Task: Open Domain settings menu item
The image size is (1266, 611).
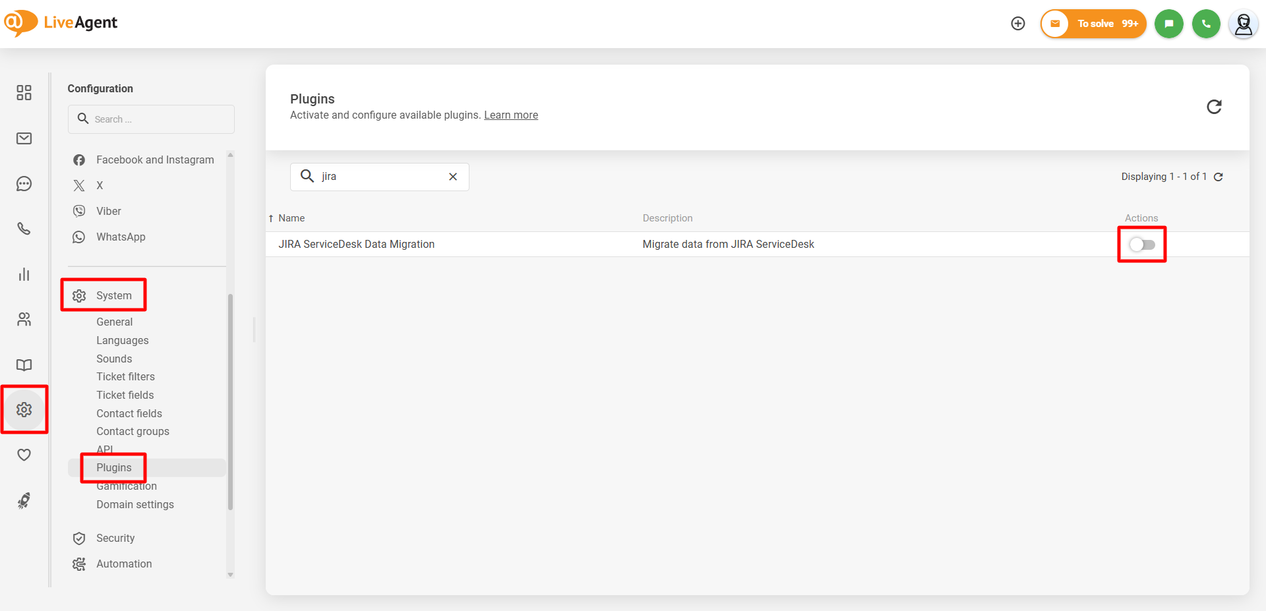Action: (x=135, y=504)
